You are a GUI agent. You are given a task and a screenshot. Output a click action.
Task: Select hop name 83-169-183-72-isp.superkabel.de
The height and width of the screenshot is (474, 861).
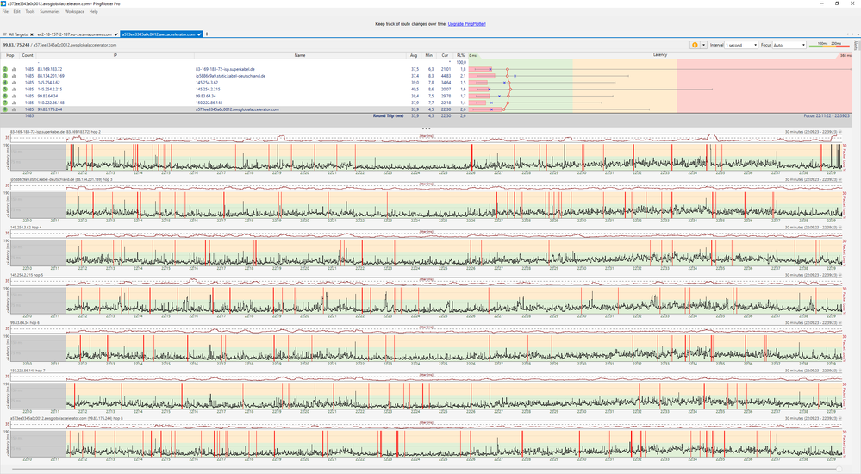coord(225,69)
